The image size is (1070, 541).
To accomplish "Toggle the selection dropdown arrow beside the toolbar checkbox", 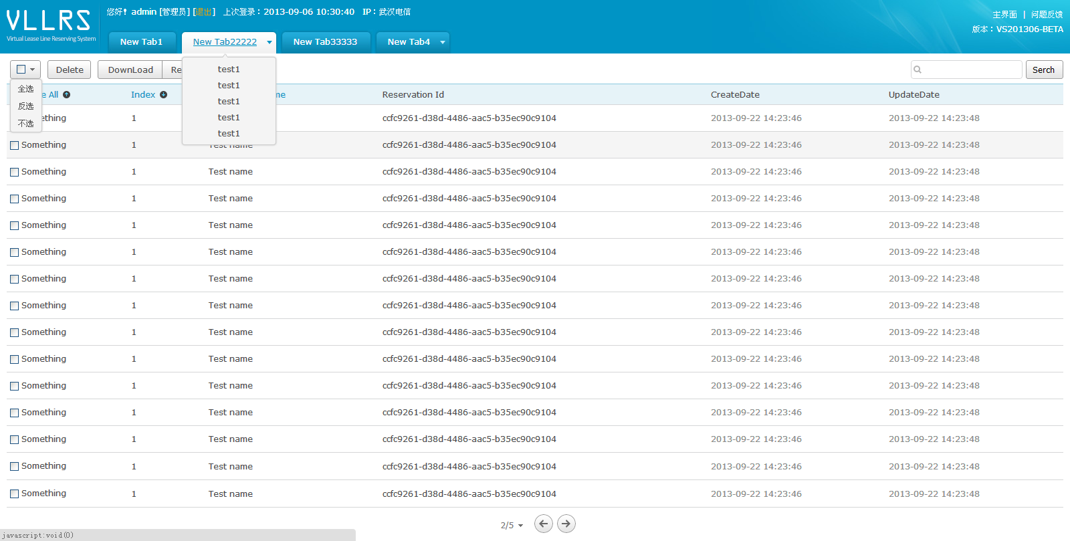I will [32, 70].
